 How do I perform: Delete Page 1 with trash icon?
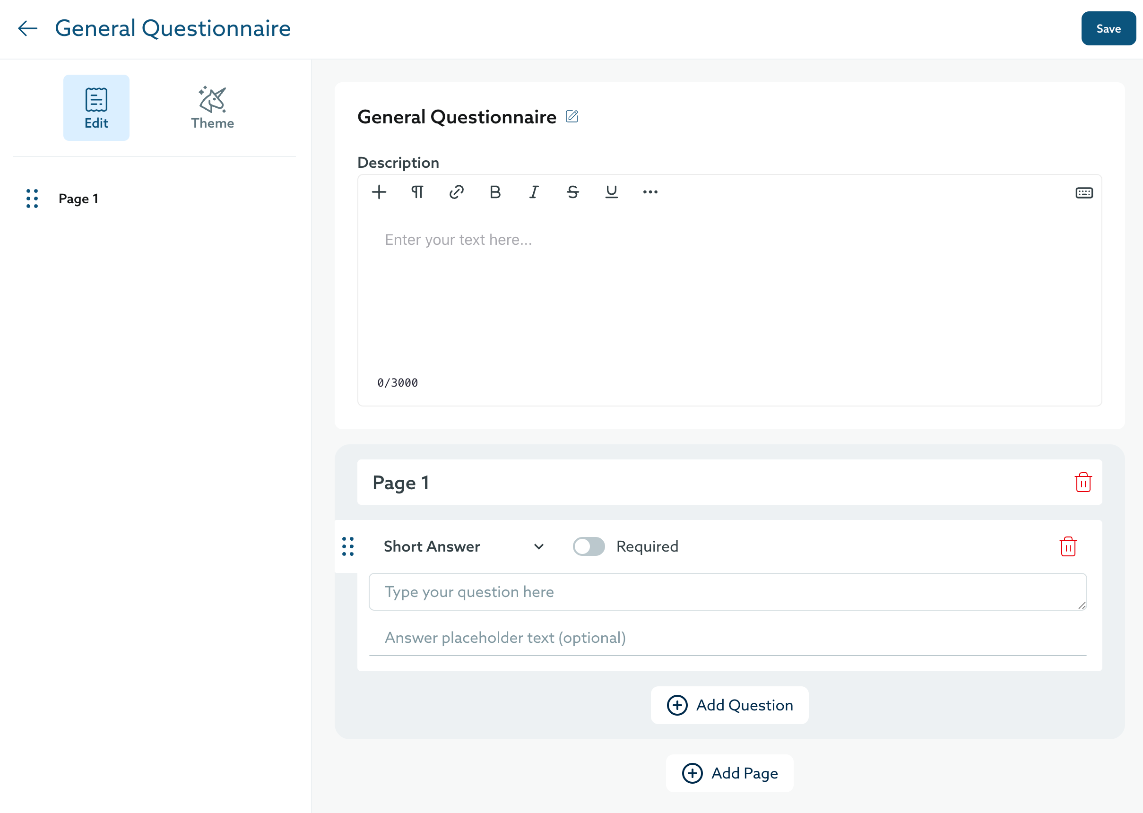pyautogui.click(x=1083, y=482)
